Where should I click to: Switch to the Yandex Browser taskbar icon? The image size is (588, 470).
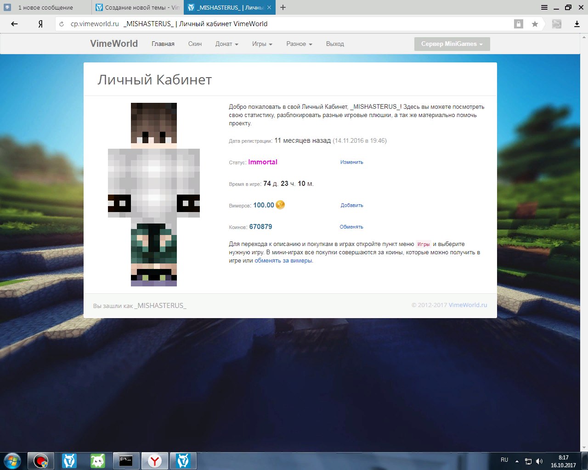155,460
